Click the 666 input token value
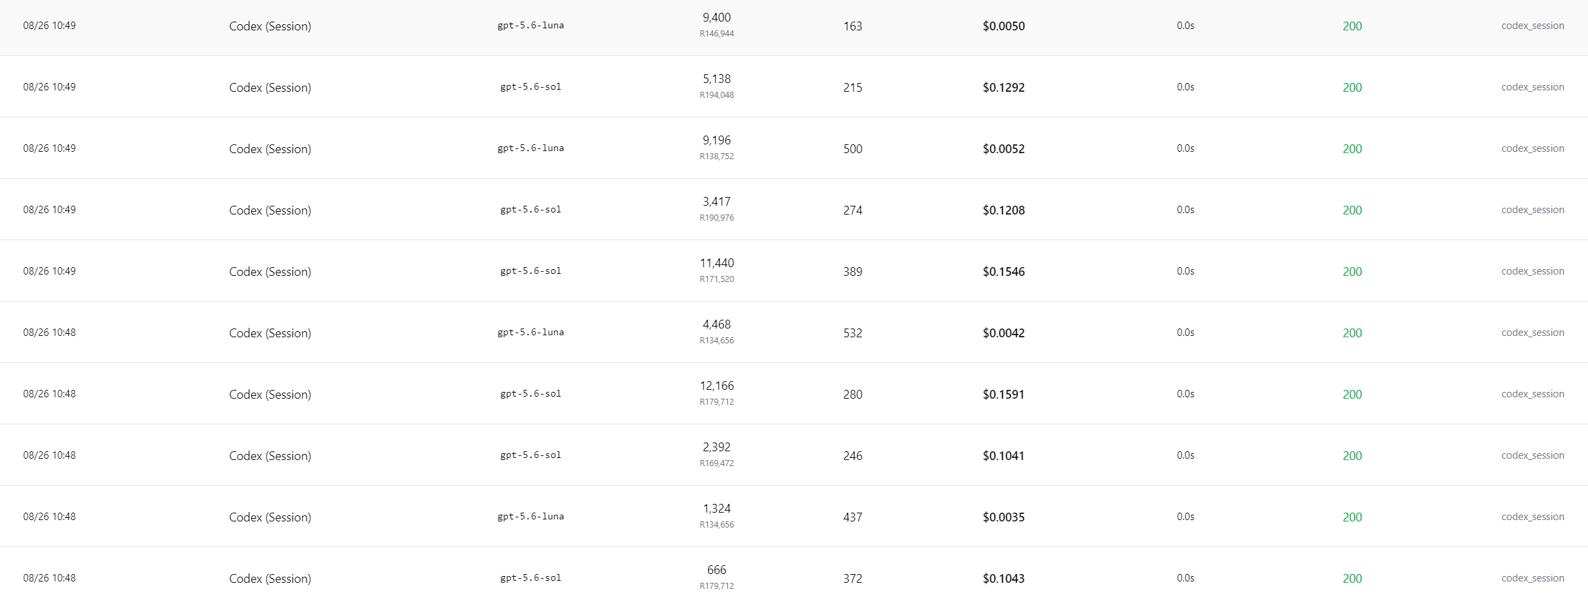 [x=716, y=570]
